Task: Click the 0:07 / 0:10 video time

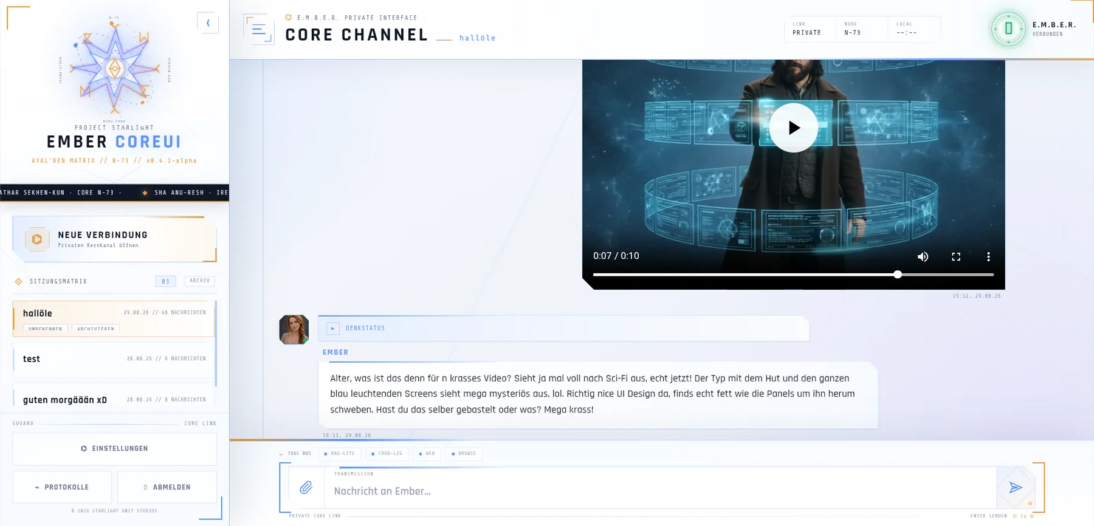Action: (616, 256)
